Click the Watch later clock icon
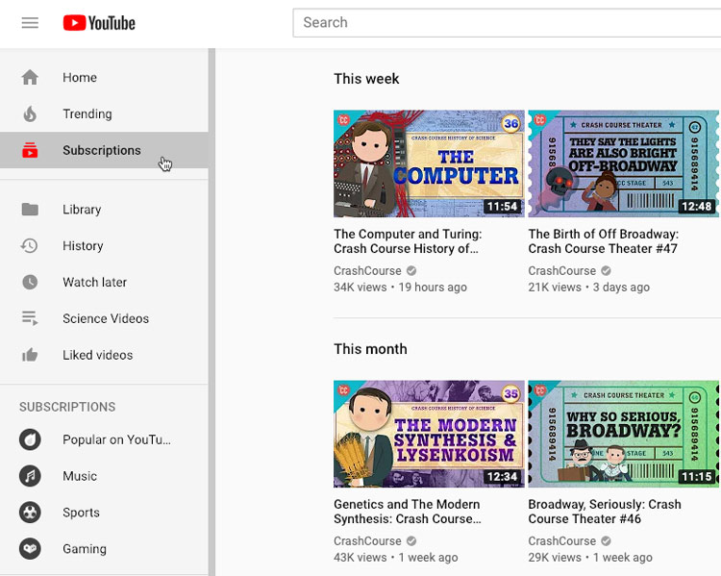 30,282
